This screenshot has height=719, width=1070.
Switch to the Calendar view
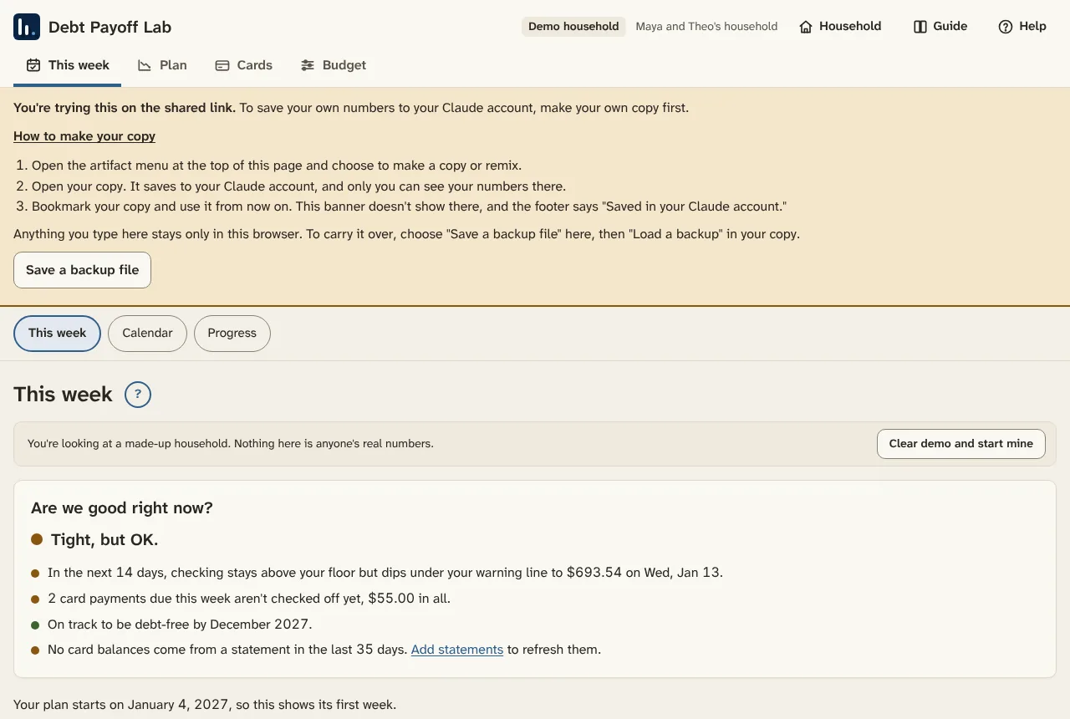click(x=147, y=333)
